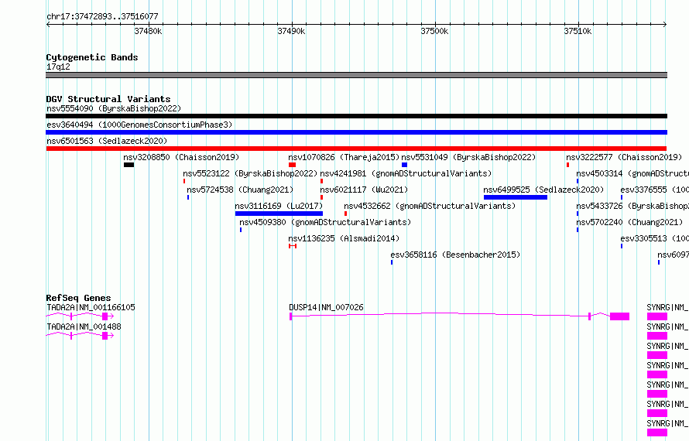
Task: Open variant nsv5724538 (Chuang2021) label
Action: pos(240,190)
